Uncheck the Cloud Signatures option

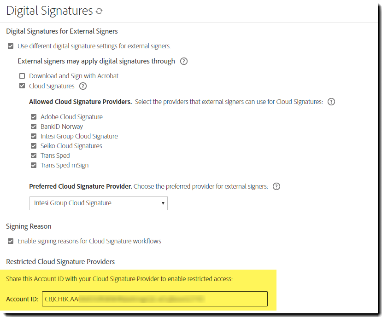coord(22,86)
